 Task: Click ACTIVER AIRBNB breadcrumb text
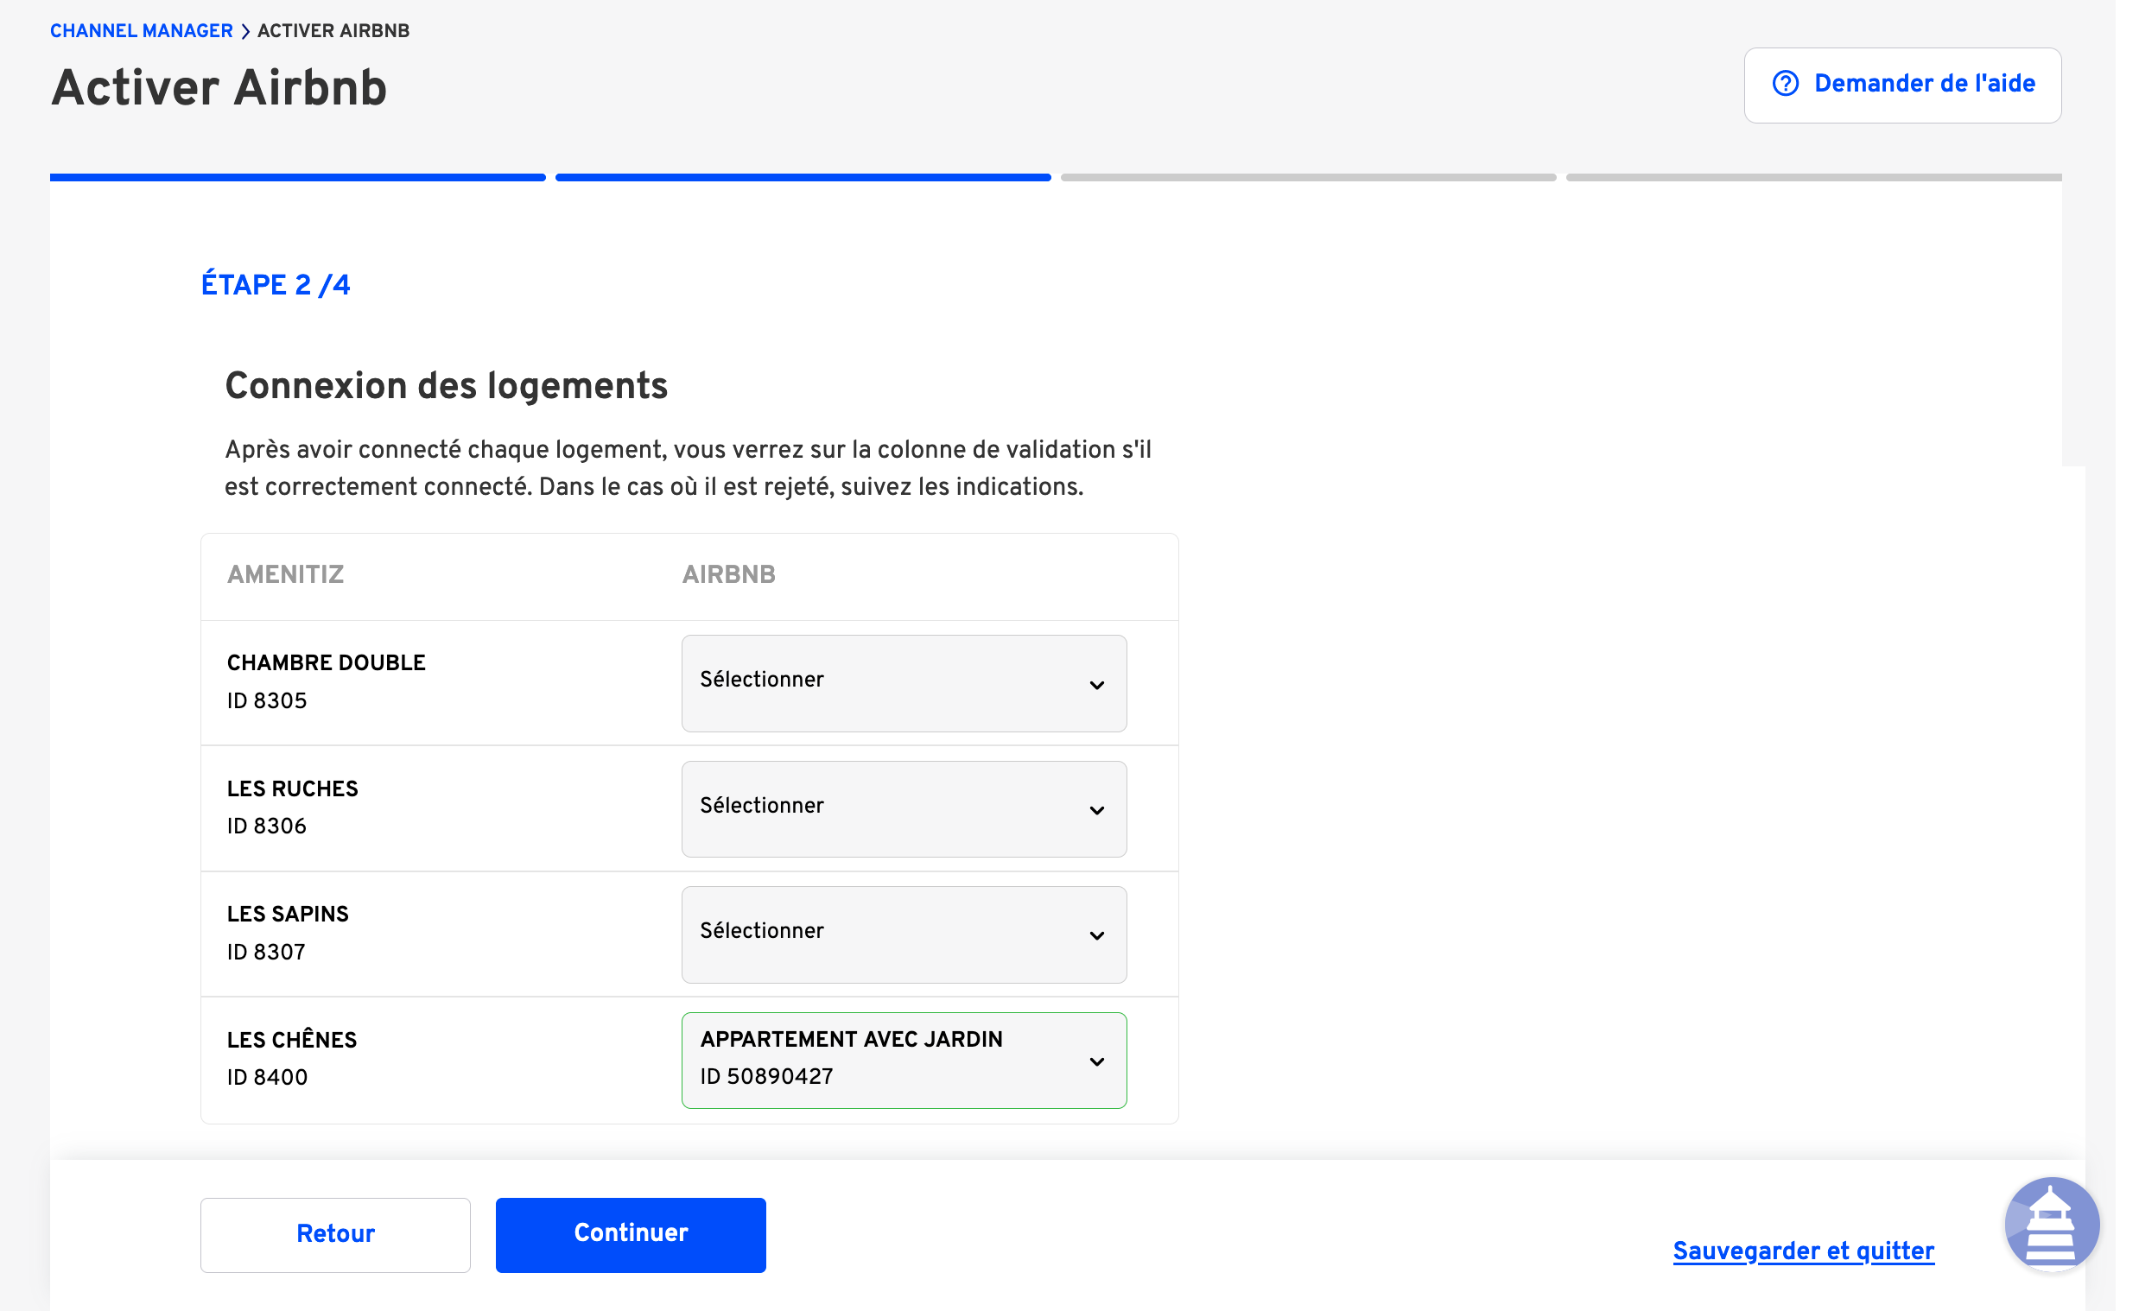coord(333,31)
